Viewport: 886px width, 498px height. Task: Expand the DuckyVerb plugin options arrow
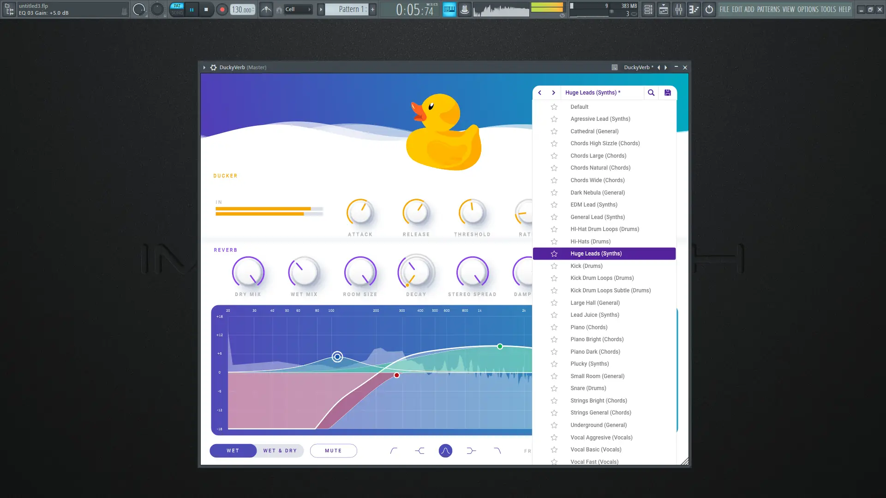pyautogui.click(x=204, y=67)
